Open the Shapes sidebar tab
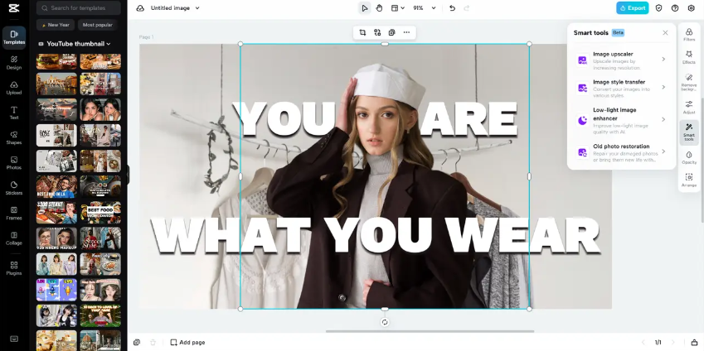 point(14,138)
